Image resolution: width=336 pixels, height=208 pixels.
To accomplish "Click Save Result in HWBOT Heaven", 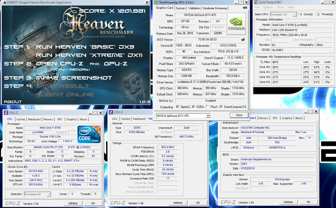I will (62, 86).
